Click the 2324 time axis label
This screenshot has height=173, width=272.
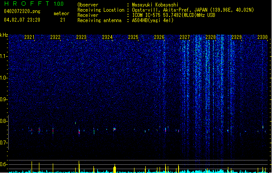[x=107, y=37]
